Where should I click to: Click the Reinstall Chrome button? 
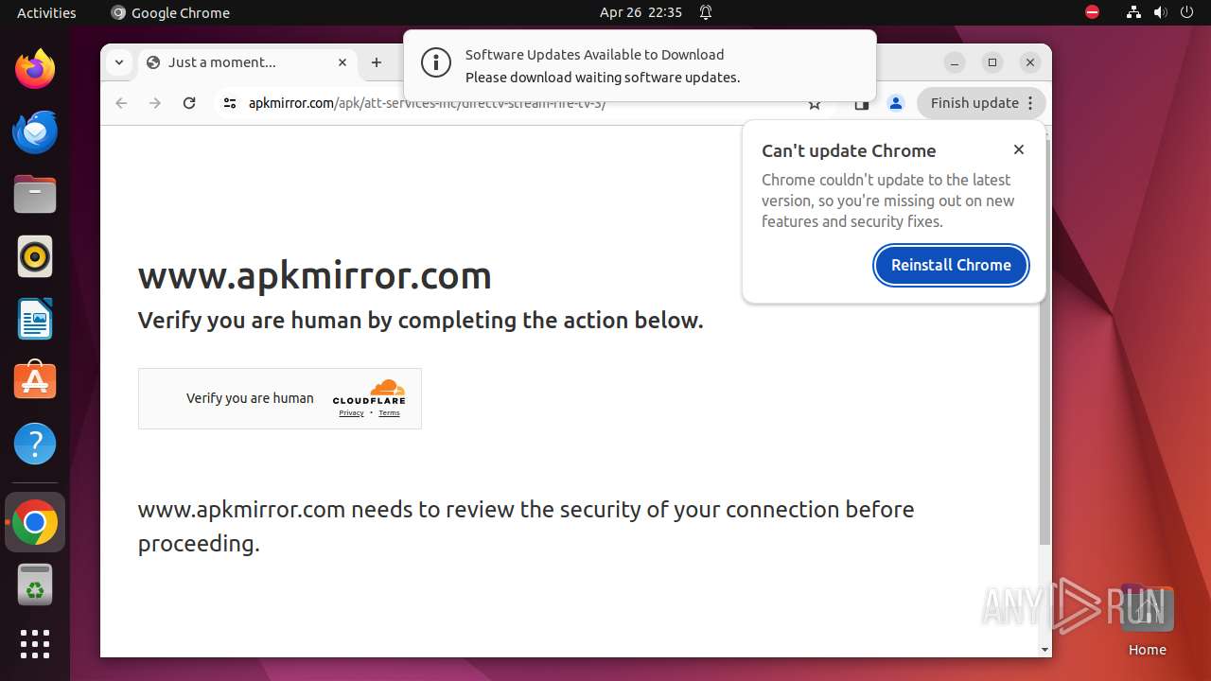[x=951, y=265]
